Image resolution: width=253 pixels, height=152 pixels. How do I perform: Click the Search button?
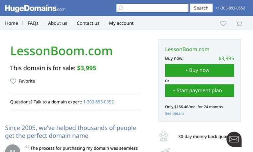click(201, 8)
